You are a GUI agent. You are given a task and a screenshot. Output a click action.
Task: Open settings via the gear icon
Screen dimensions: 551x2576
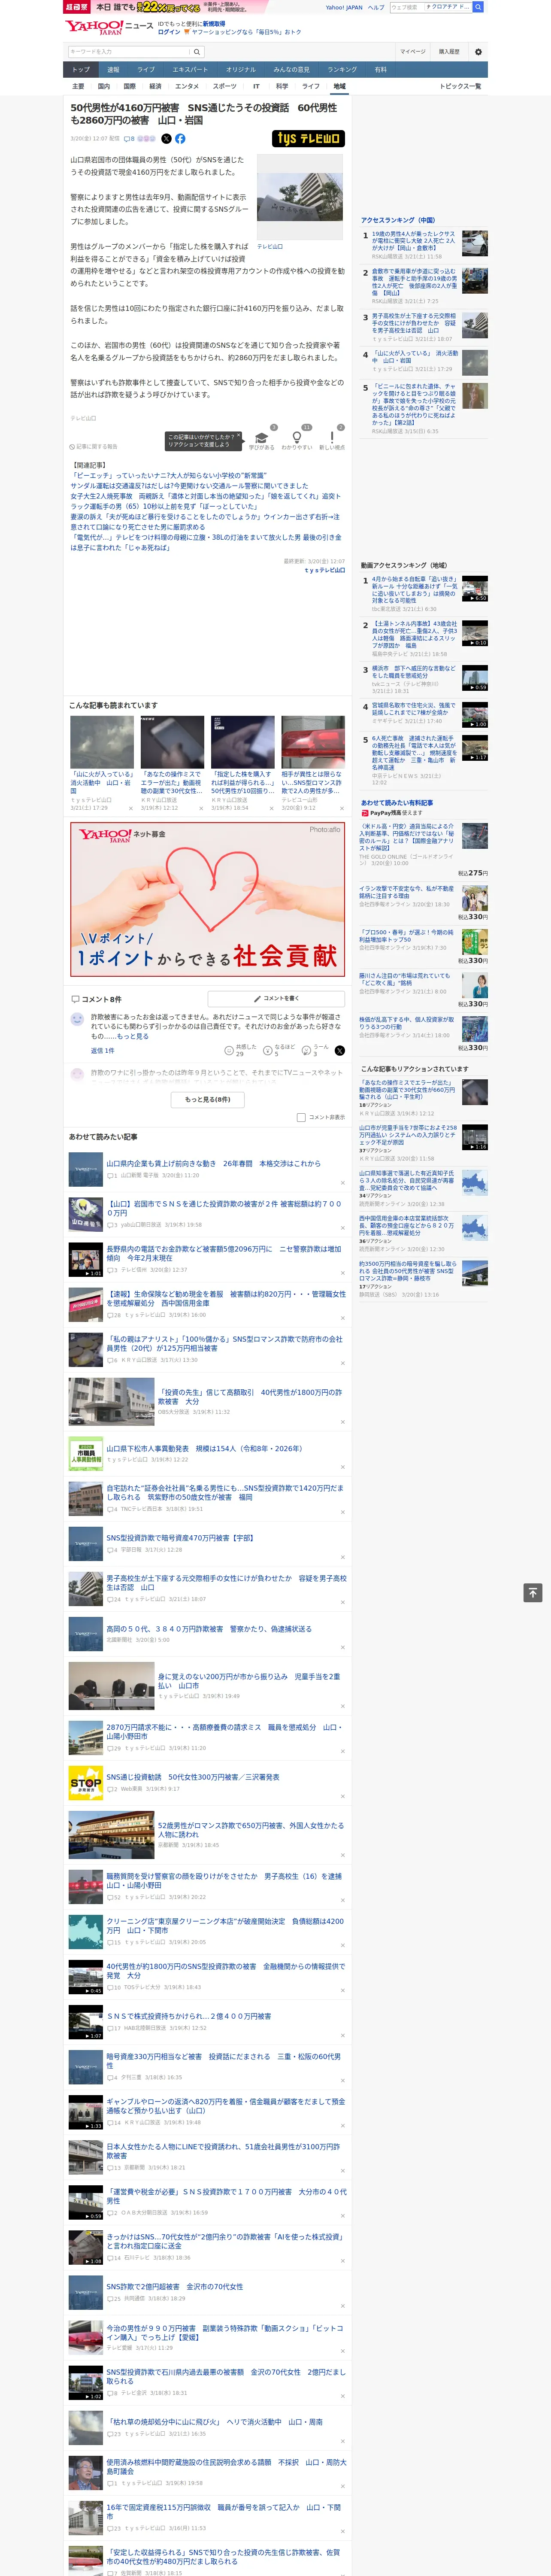pyautogui.click(x=478, y=52)
